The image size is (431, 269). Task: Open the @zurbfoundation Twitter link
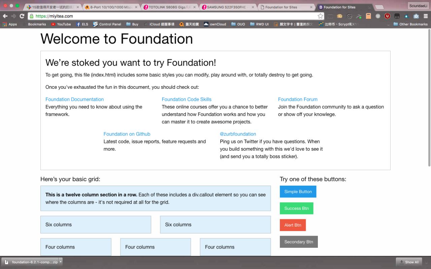click(x=238, y=134)
